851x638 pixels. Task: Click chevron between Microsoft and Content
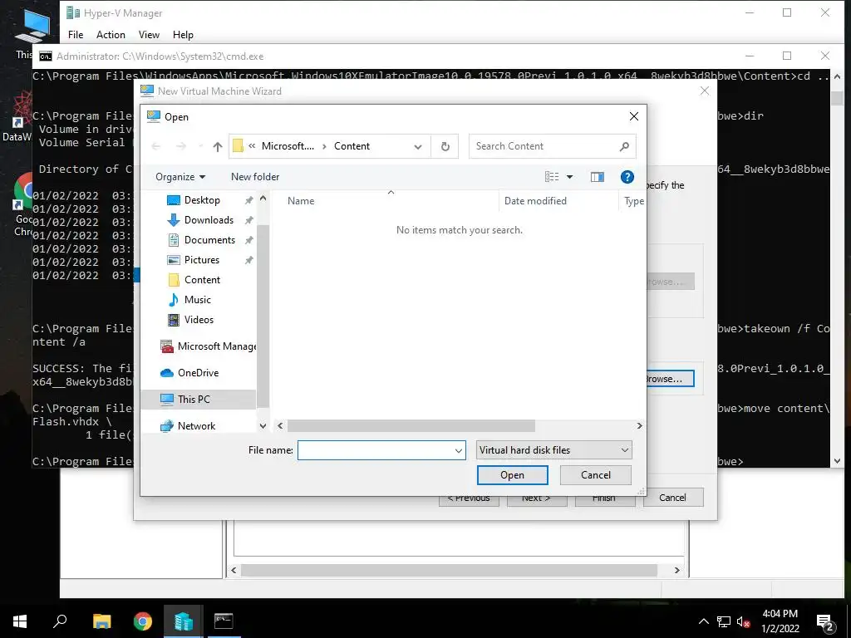(x=324, y=146)
